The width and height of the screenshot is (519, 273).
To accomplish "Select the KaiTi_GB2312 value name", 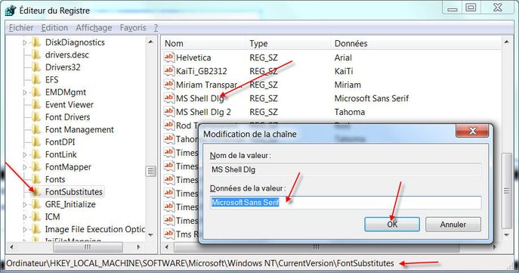I will click(x=201, y=71).
